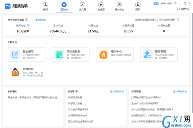Viewport: 193px width, 128px height.
Task: Click the 智能重写 card title
Action: [x=28, y=52]
